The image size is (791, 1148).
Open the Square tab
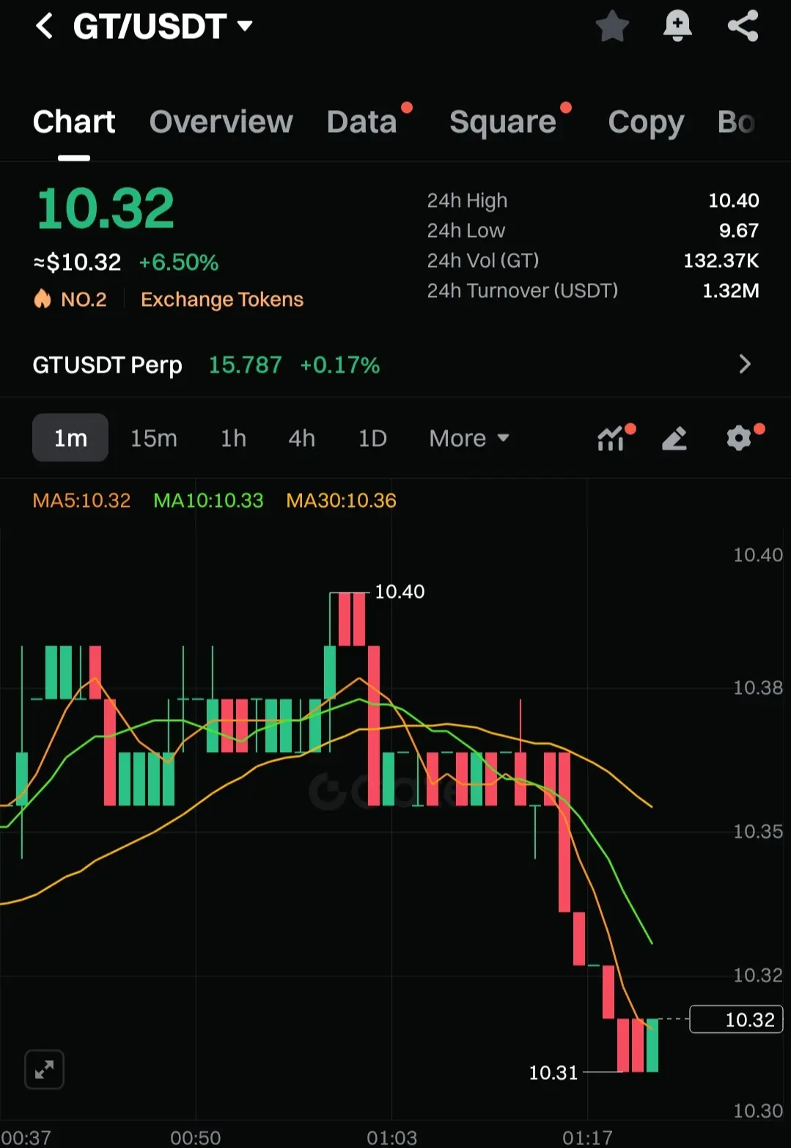point(503,122)
